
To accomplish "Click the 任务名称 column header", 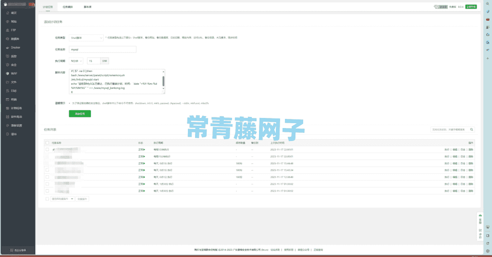I will pyautogui.click(x=57, y=142).
